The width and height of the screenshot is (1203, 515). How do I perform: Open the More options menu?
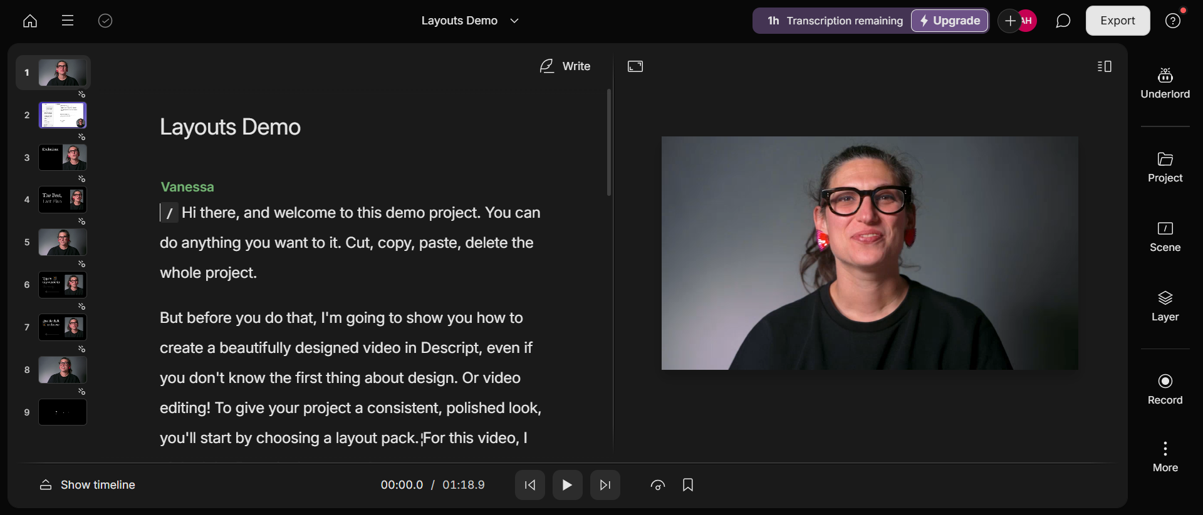point(1165,457)
